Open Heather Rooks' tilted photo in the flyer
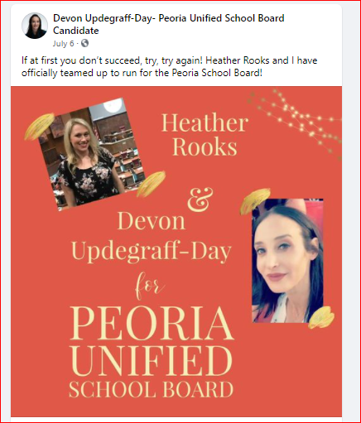This screenshot has height=423, width=361. [91, 153]
